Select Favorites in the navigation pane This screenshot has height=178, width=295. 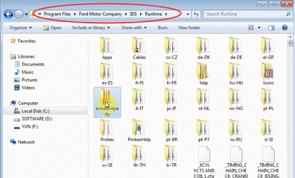click(23, 41)
